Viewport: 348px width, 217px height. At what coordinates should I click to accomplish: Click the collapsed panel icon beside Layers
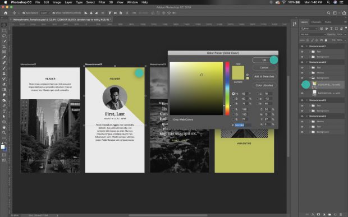tap(295, 24)
